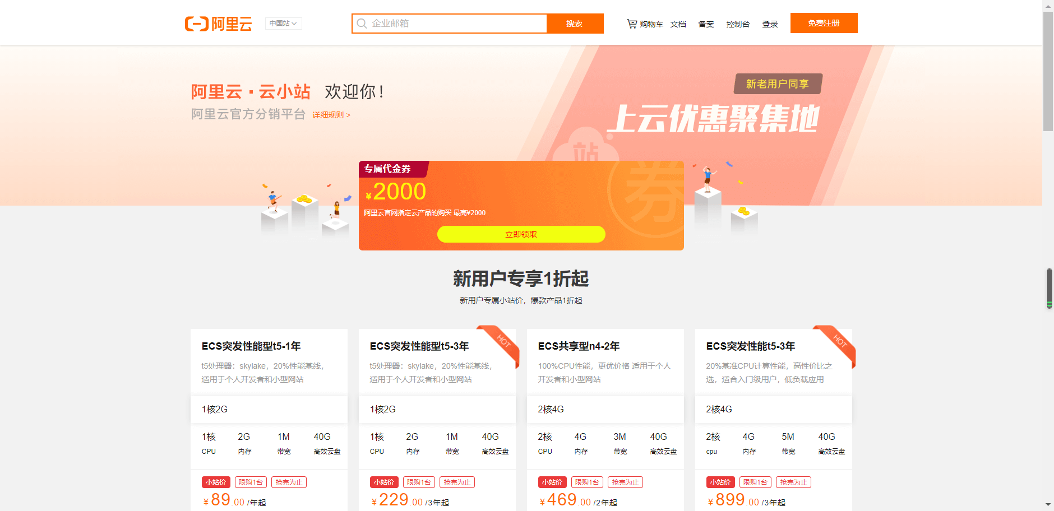Select 1核2G spec on the t5-1年 card
1054x511 pixels.
coord(269,410)
